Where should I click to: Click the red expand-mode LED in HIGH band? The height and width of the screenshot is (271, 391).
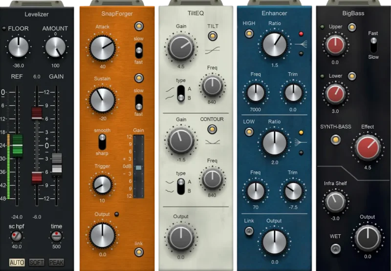point(301,34)
